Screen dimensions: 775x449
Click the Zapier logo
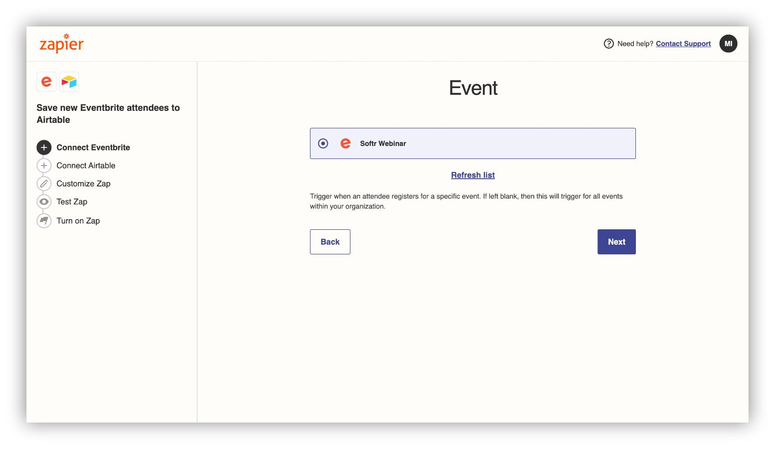(61, 43)
